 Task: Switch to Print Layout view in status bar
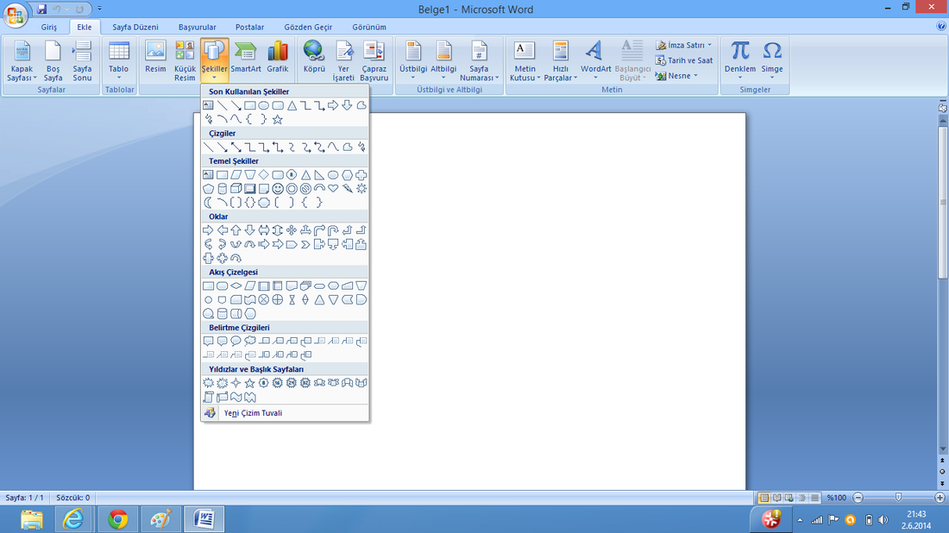click(x=764, y=498)
